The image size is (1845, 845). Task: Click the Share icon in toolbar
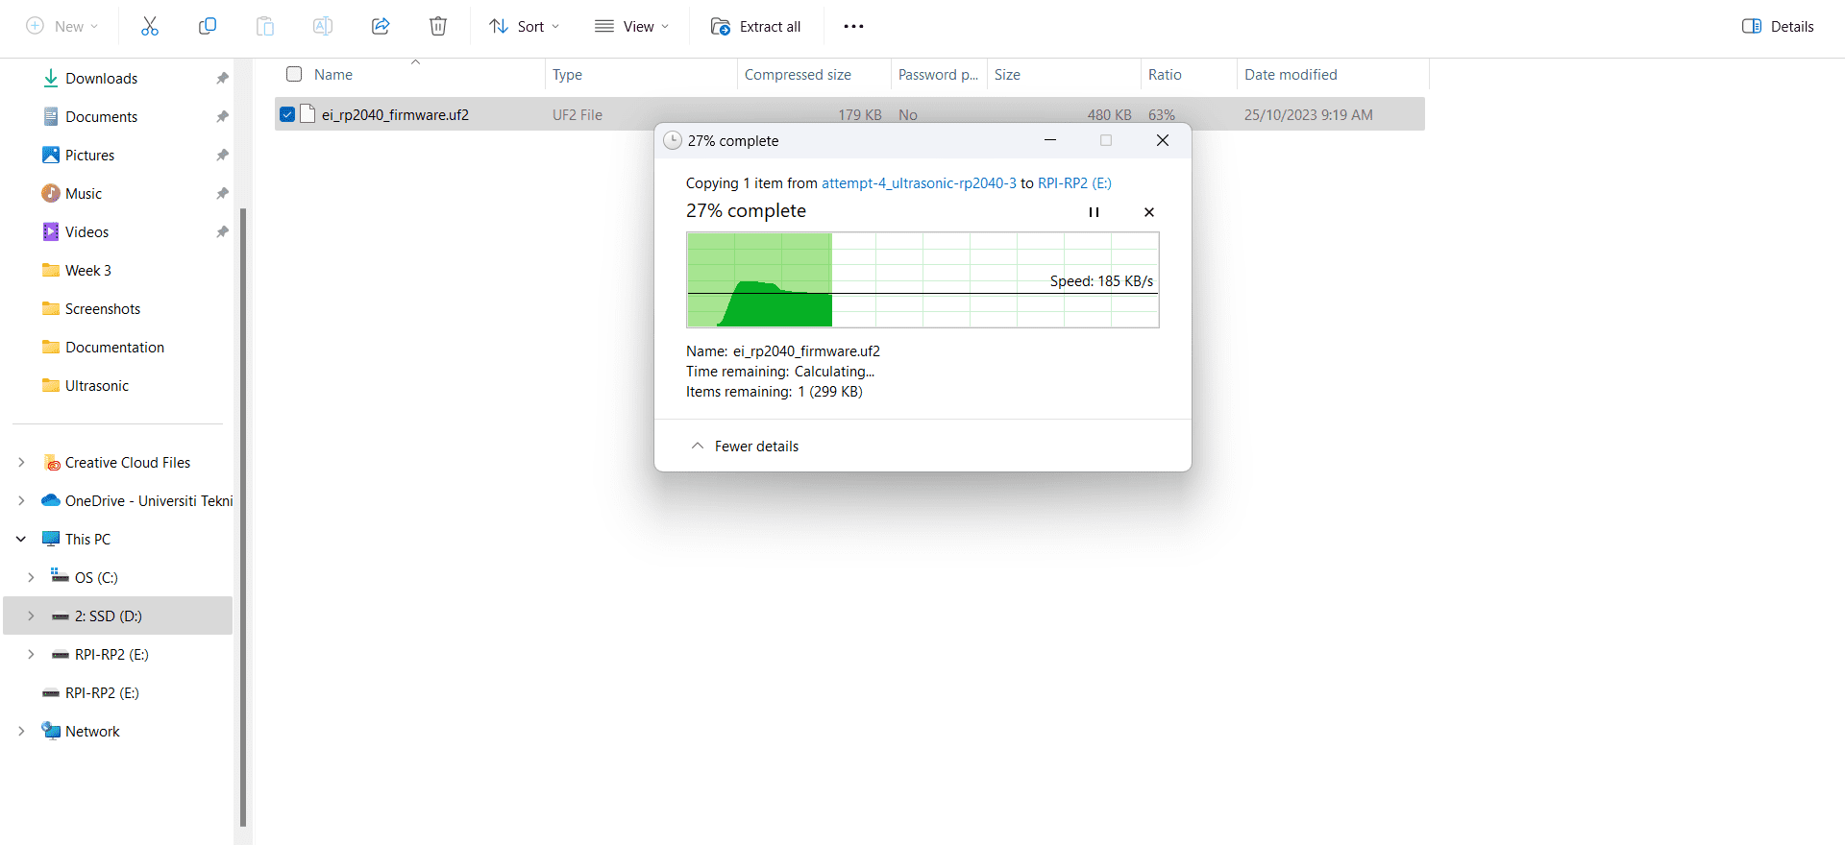click(381, 27)
